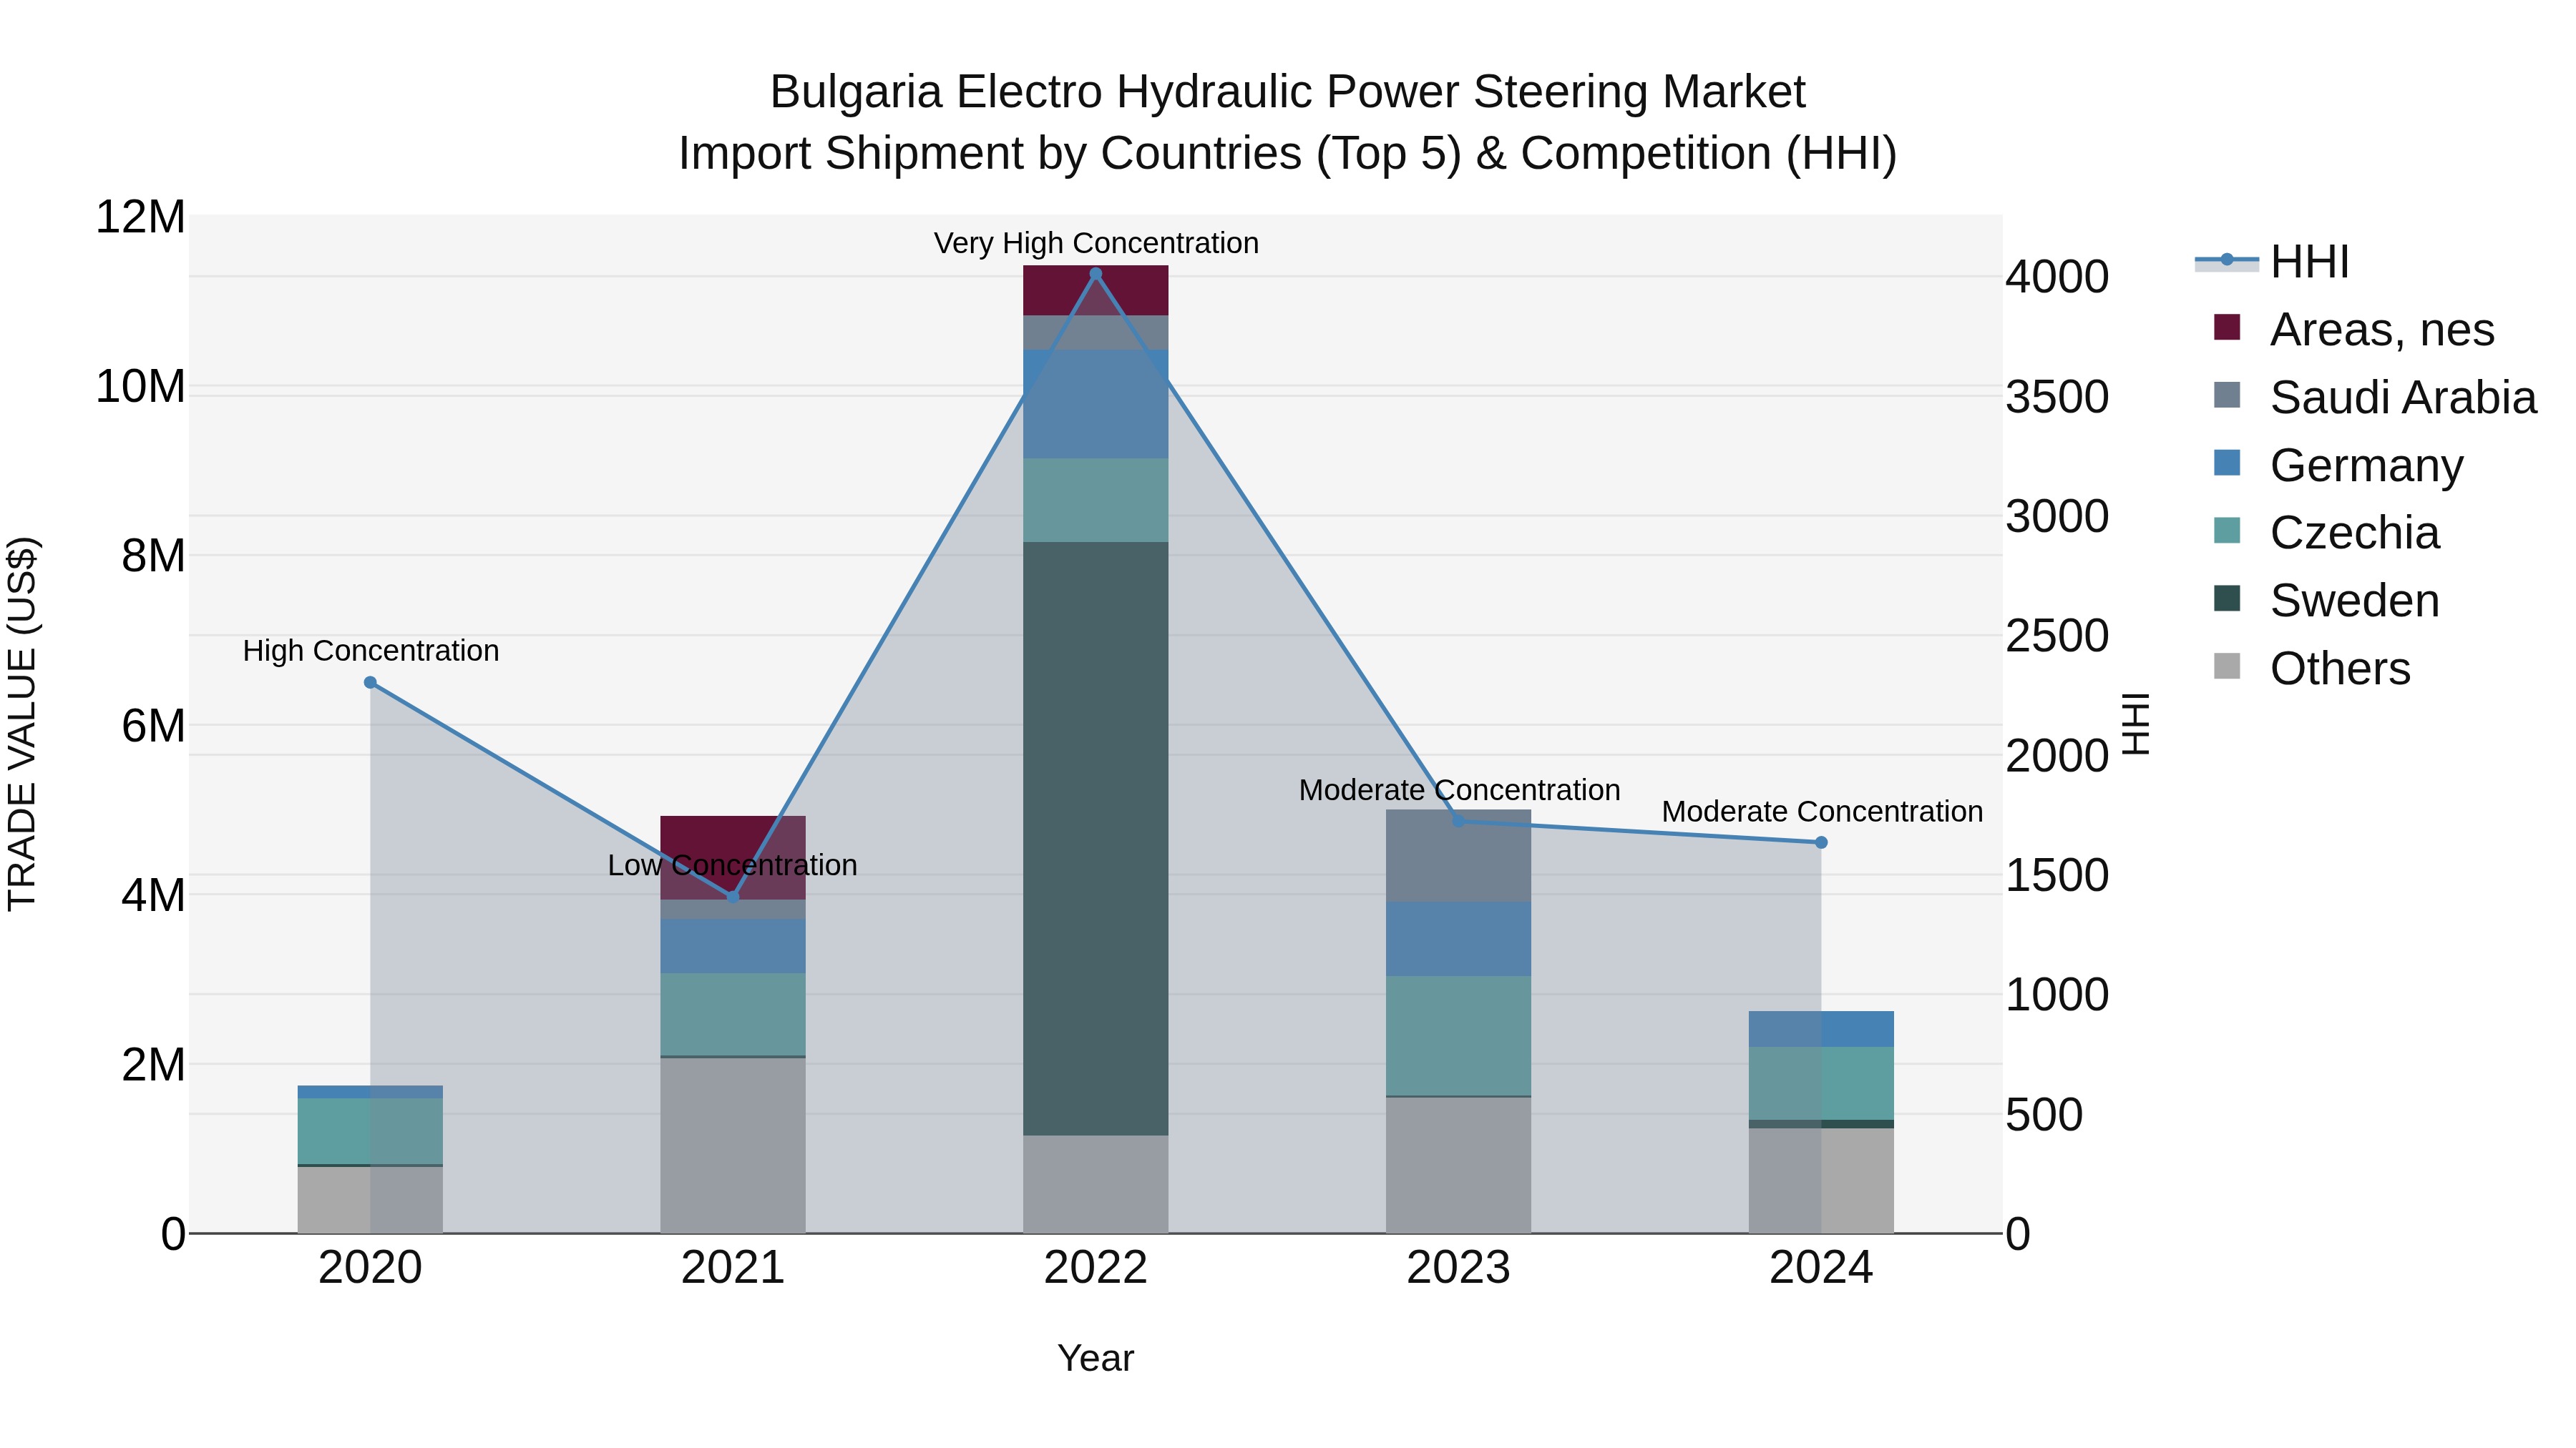
Task: Toggle the HHI line legend entry
Action: (x=2271, y=262)
